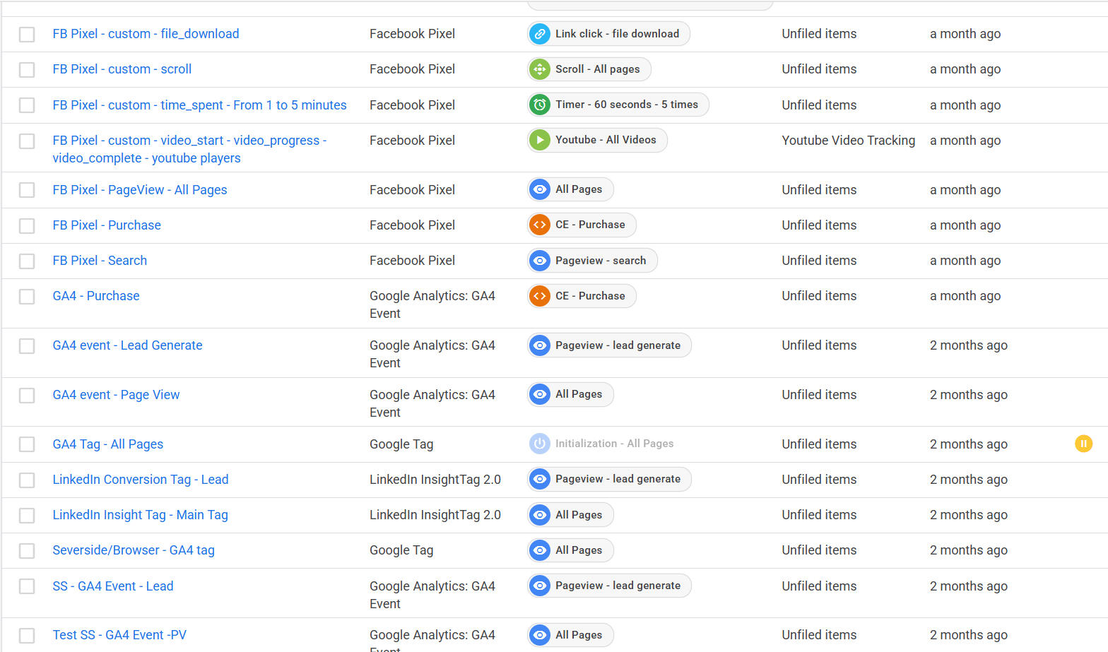Click the paused status icon for GA4 Tag - All Pages

tap(1083, 444)
